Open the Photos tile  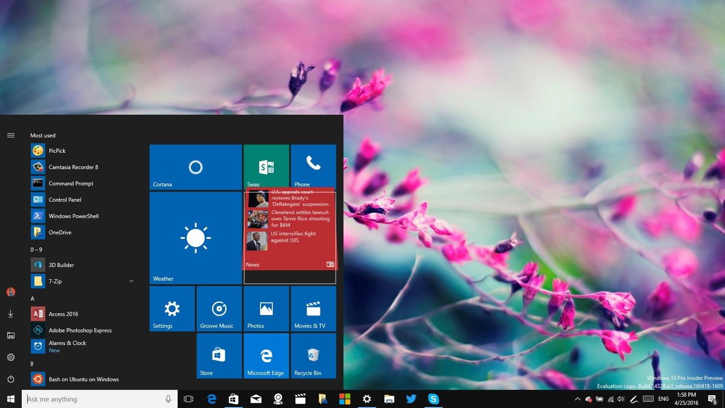266,308
